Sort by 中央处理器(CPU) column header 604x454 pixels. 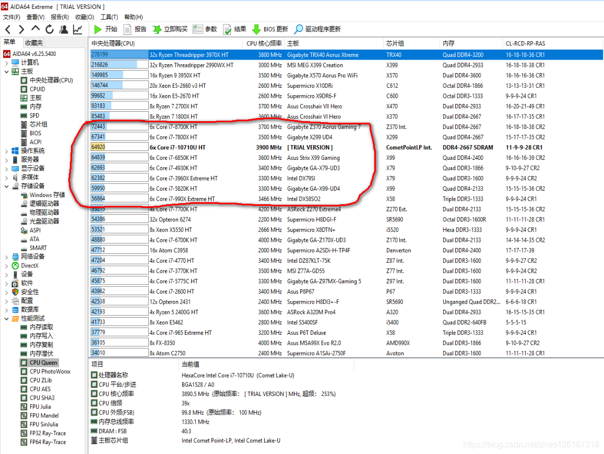tap(166, 43)
